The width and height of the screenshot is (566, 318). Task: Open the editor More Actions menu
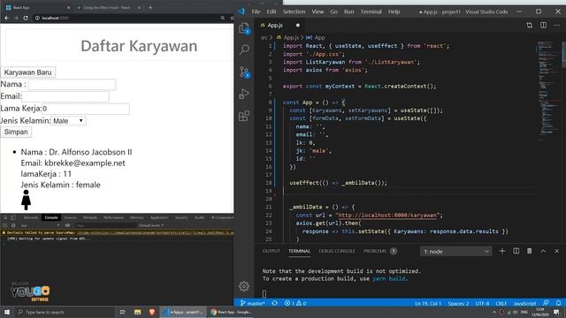coord(556,26)
